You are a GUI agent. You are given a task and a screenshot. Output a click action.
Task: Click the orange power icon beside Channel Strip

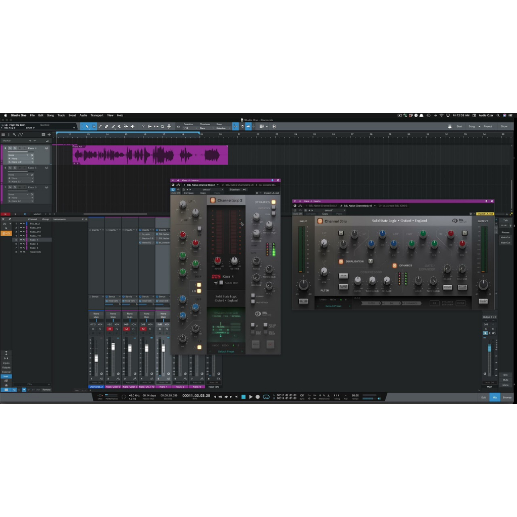click(320, 221)
